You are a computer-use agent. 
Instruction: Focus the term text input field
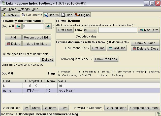click(x=118, y=30)
